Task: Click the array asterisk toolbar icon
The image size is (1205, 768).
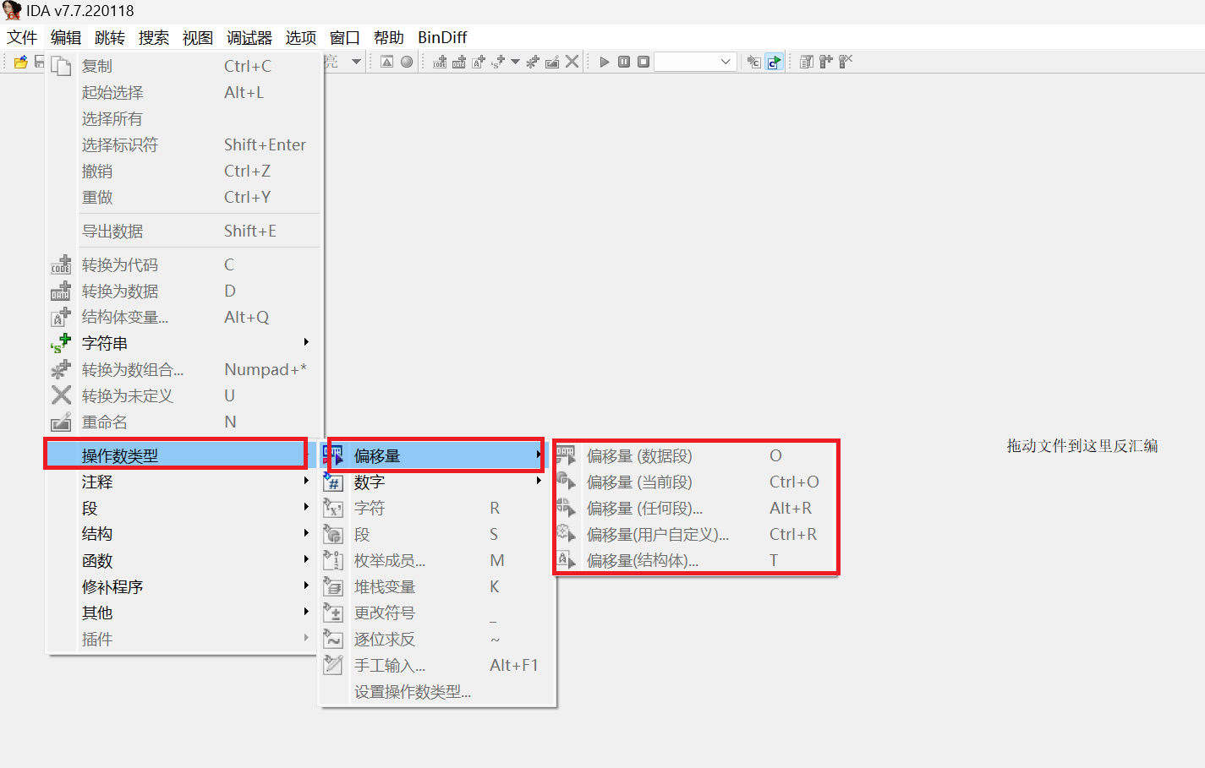Action: coord(533,62)
